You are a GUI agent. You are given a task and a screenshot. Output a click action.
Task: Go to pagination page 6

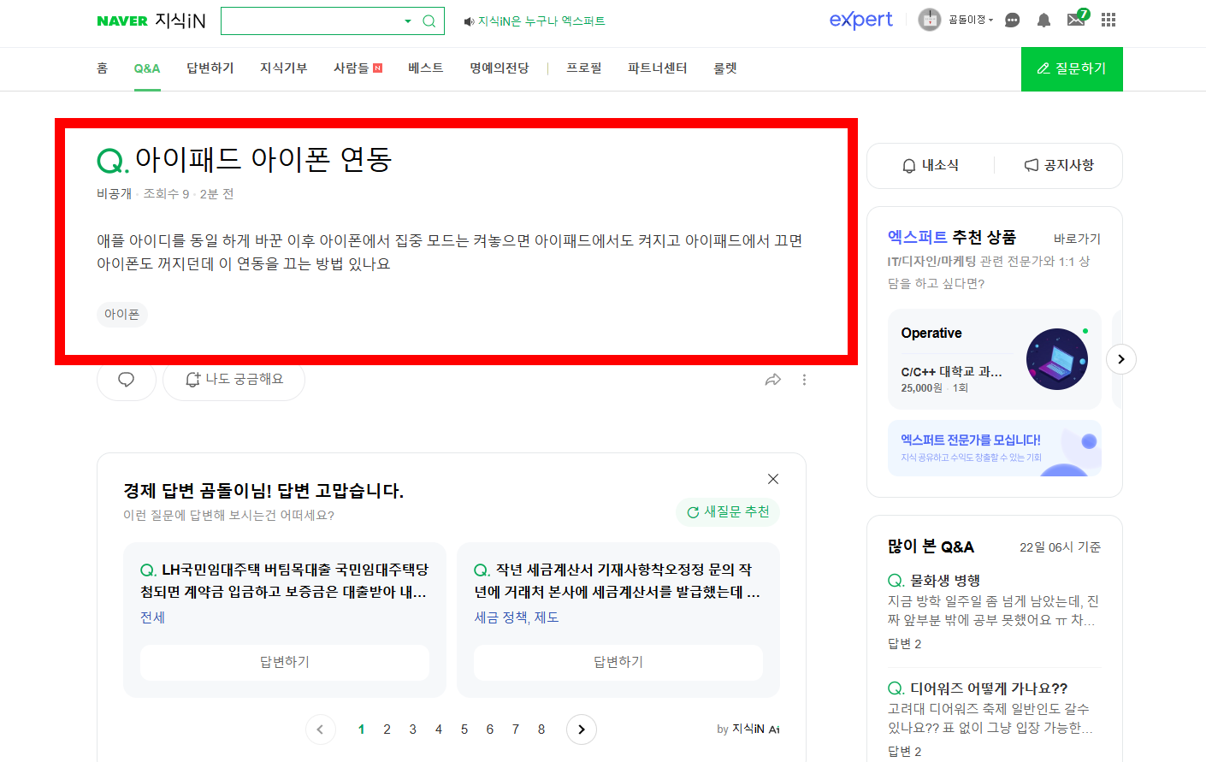point(489,730)
